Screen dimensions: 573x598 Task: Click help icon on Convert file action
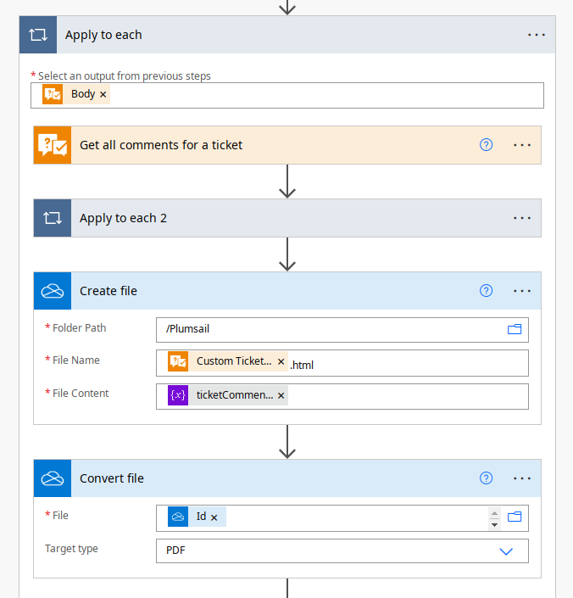point(486,478)
